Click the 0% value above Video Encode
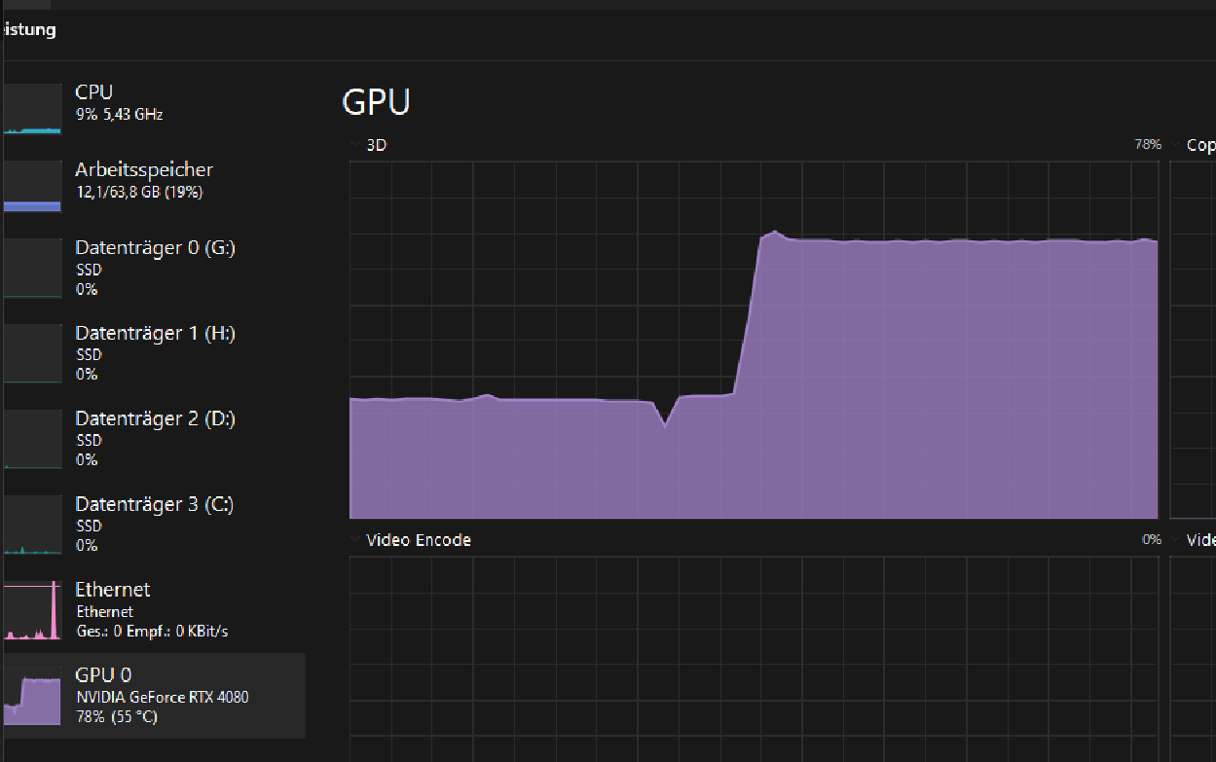 [1151, 540]
